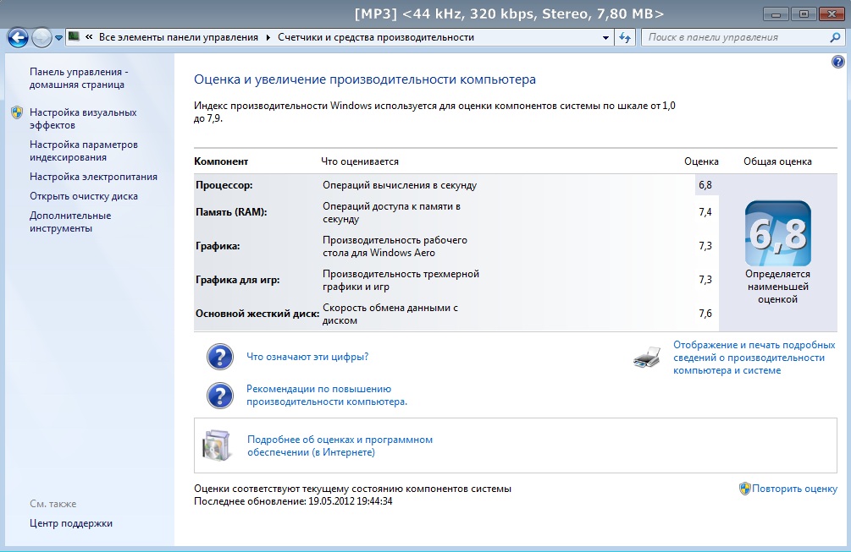
Task: Click breadcrumb 'Счетчики и средства производительности'
Action: tap(376, 37)
